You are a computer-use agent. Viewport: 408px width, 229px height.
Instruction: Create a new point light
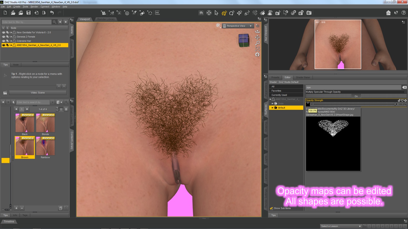pyautogui.click(x=119, y=13)
